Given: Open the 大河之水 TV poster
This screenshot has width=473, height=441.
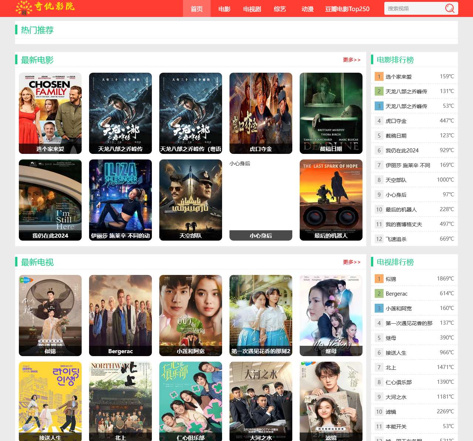Looking at the screenshot, I should click(x=261, y=401).
